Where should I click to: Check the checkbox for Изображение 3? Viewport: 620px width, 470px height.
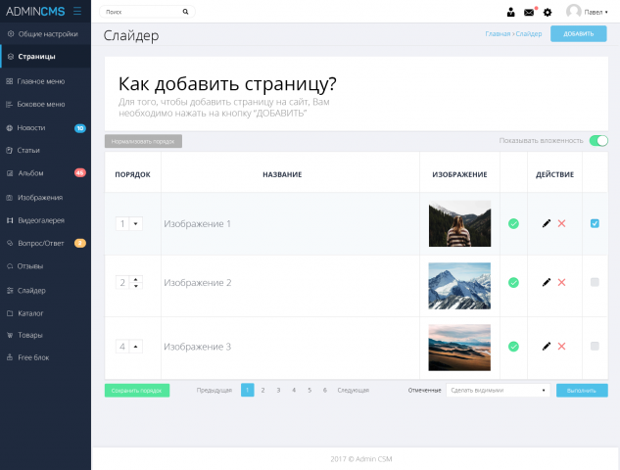595,347
